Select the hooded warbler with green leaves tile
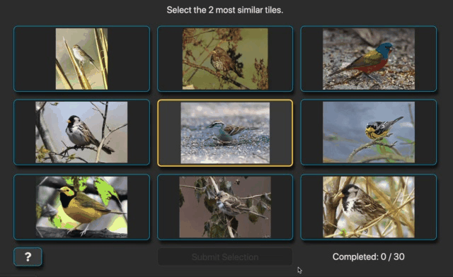The image size is (453, 277). 82,207
